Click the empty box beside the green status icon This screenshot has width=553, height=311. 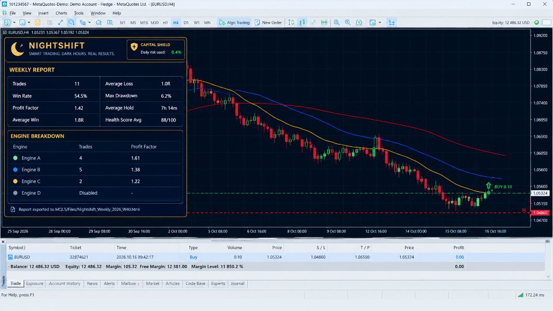(546, 22)
